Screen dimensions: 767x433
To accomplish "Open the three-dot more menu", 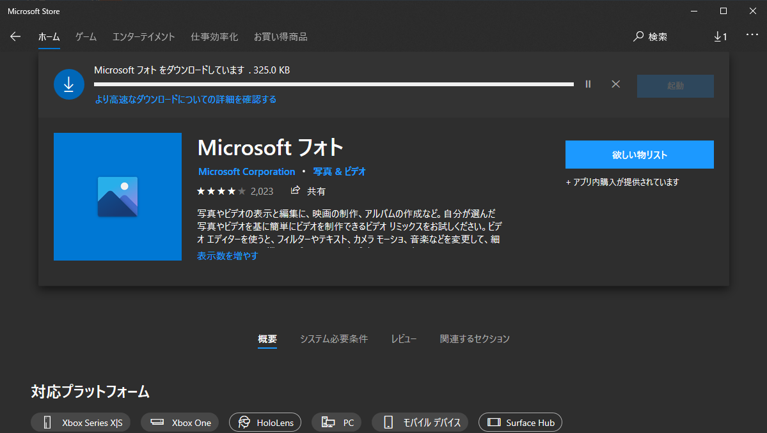I will 752,34.
